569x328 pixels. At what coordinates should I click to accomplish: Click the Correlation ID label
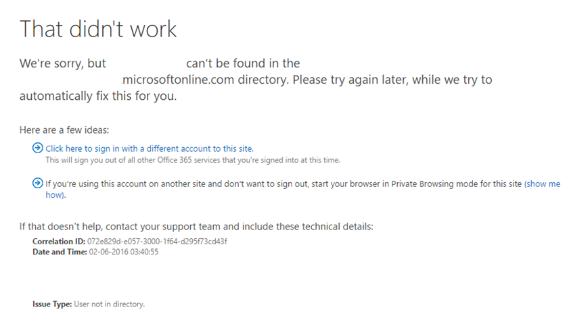(x=59, y=241)
